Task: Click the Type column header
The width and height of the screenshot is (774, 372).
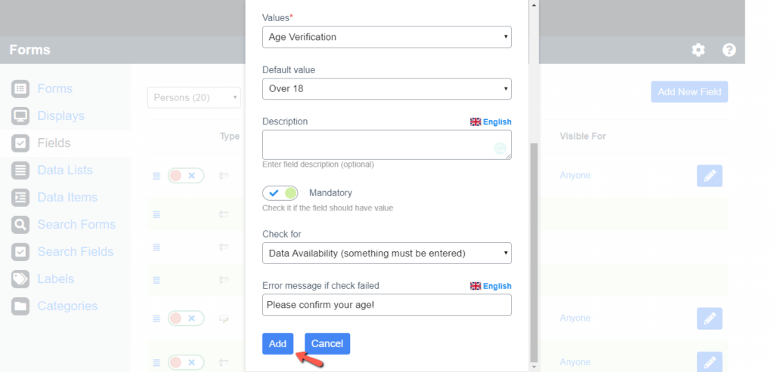Action: click(230, 137)
